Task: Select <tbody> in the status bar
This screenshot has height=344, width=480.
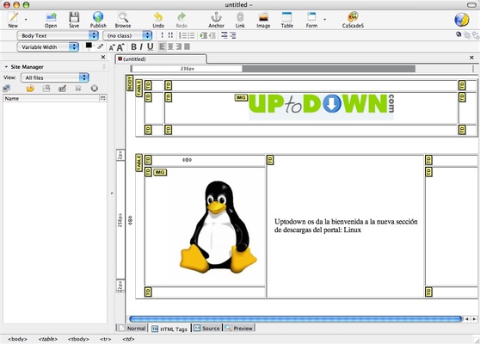Action: [78, 339]
